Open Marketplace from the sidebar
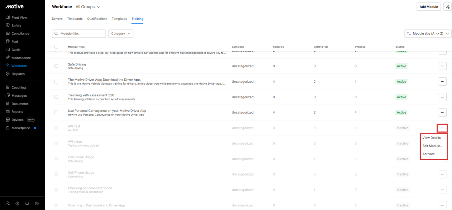This screenshot has width=452, height=210. point(20,128)
